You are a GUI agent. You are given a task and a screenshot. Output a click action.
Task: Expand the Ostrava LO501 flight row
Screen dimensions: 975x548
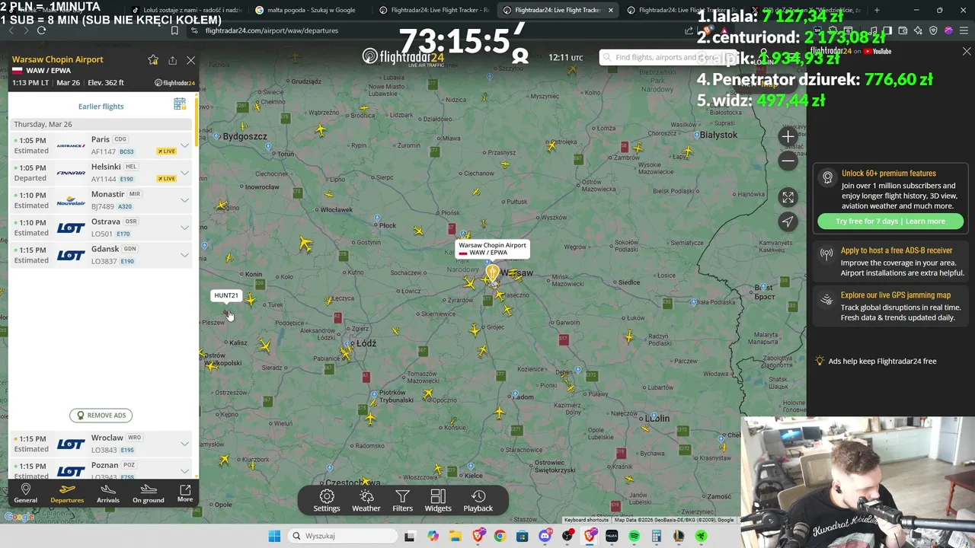(184, 228)
